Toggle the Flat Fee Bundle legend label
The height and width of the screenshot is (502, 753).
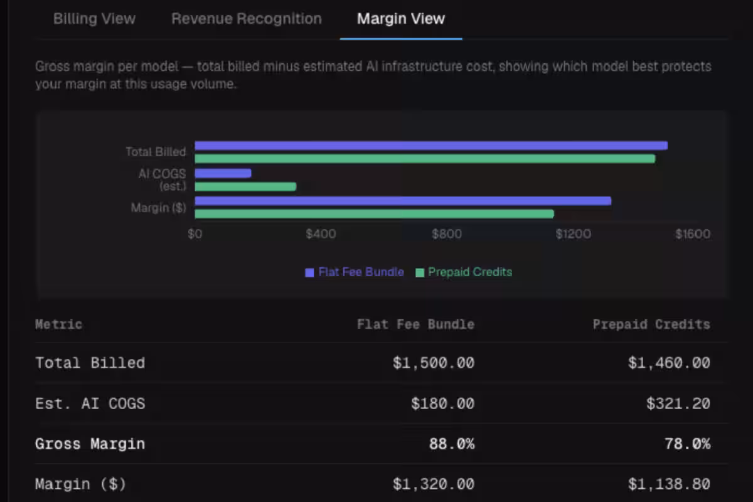click(x=361, y=272)
